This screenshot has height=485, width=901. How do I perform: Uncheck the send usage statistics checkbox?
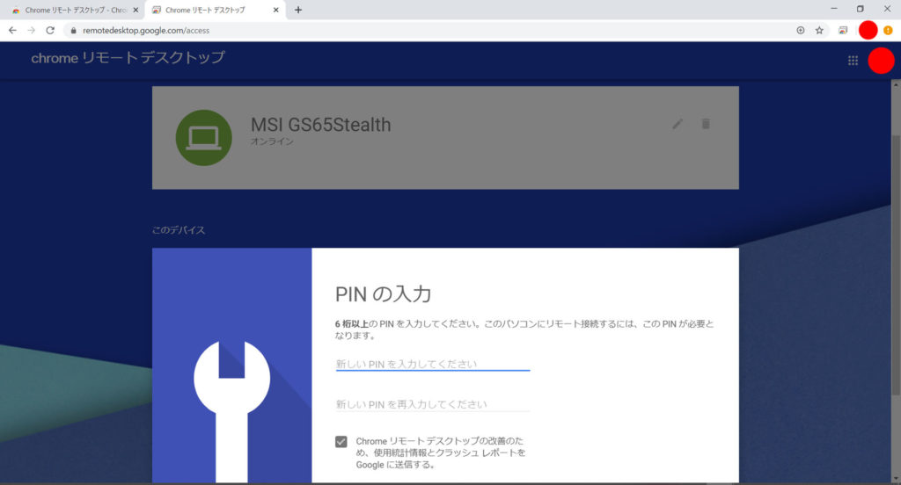(341, 441)
